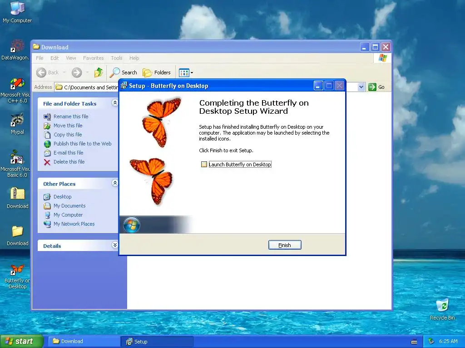Switch to Download taskbar button

84,341
